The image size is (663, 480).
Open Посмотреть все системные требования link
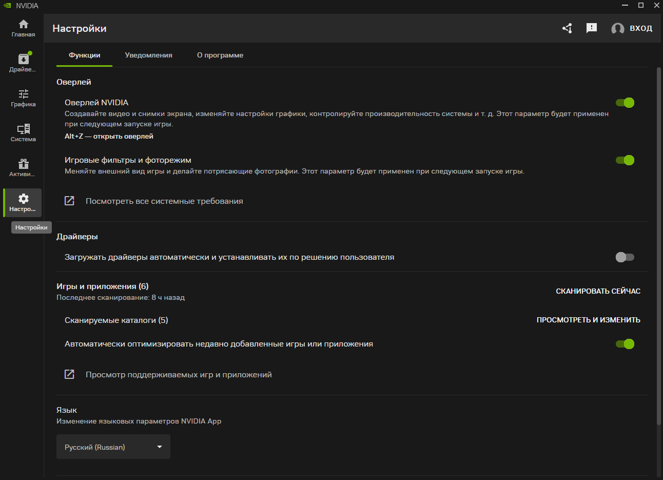point(164,201)
